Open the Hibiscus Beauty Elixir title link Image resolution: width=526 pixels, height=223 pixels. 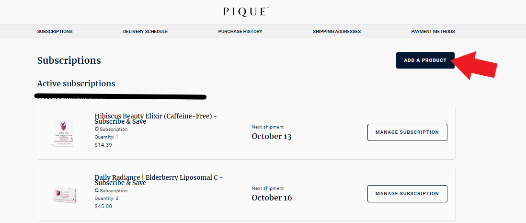156,119
